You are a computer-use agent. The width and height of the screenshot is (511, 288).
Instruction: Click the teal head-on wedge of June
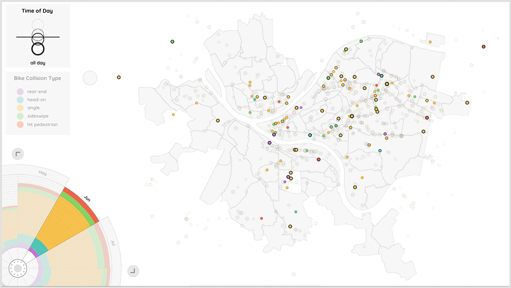pos(39,247)
